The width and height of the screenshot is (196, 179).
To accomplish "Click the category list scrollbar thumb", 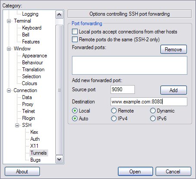I will 59,90.
